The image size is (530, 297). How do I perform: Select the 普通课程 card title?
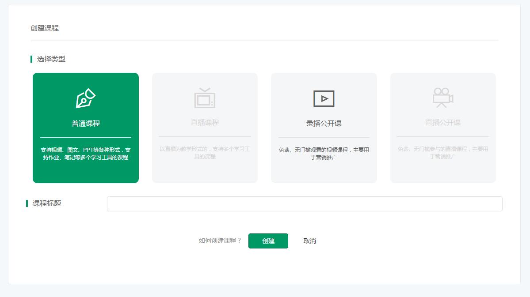85,124
